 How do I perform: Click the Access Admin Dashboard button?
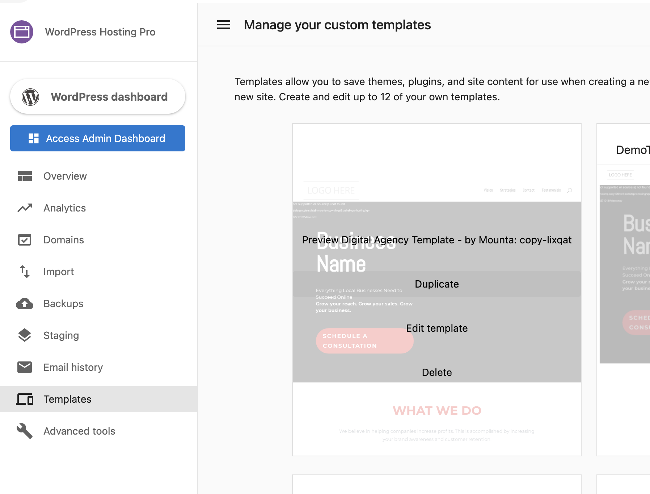[x=97, y=138]
